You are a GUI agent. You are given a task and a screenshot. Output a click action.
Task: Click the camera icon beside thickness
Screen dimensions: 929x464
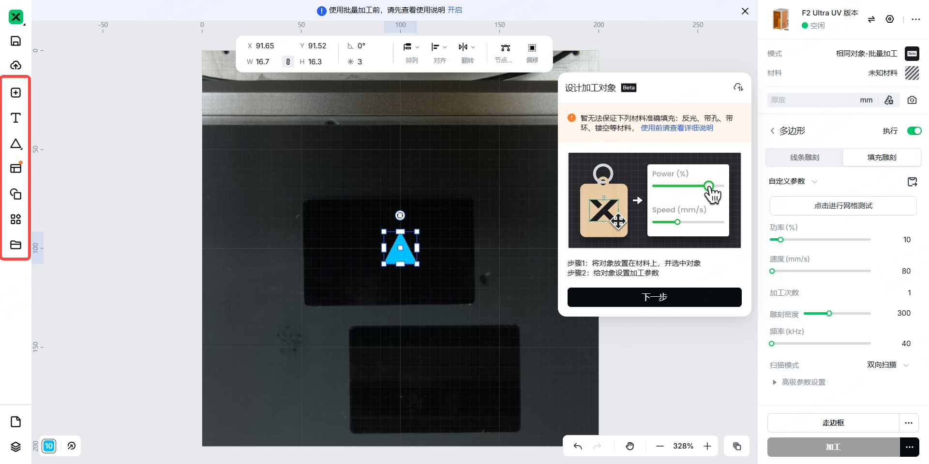[x=912, y=100]
